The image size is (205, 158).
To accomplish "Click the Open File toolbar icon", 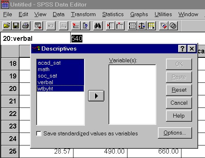I will 7,25.
